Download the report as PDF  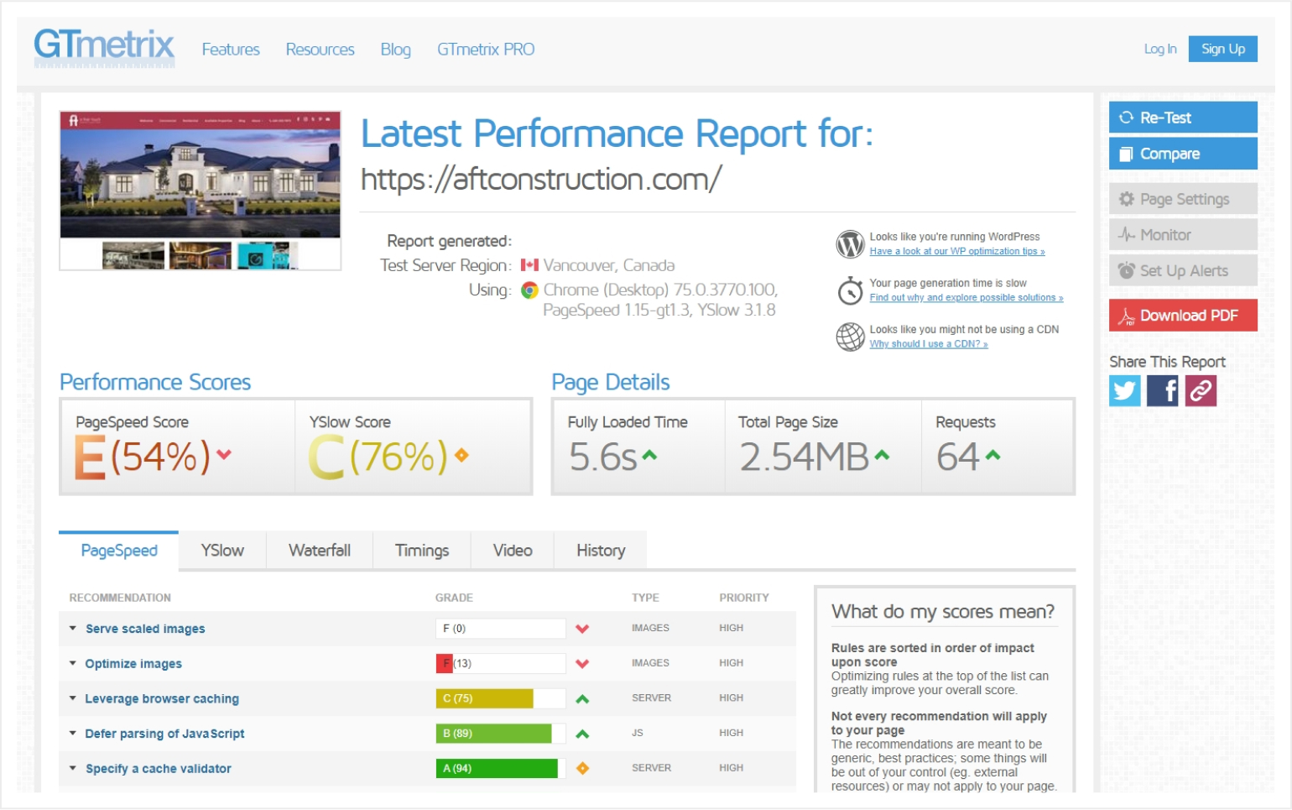coord(1183,316)
